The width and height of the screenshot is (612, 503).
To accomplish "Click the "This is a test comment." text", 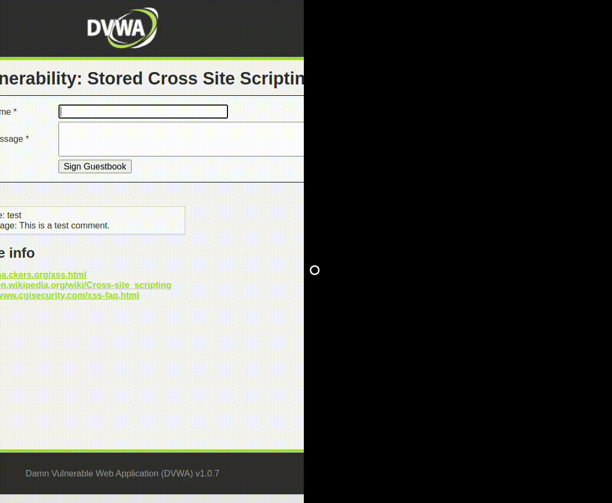I will click(x=64, y=226).
